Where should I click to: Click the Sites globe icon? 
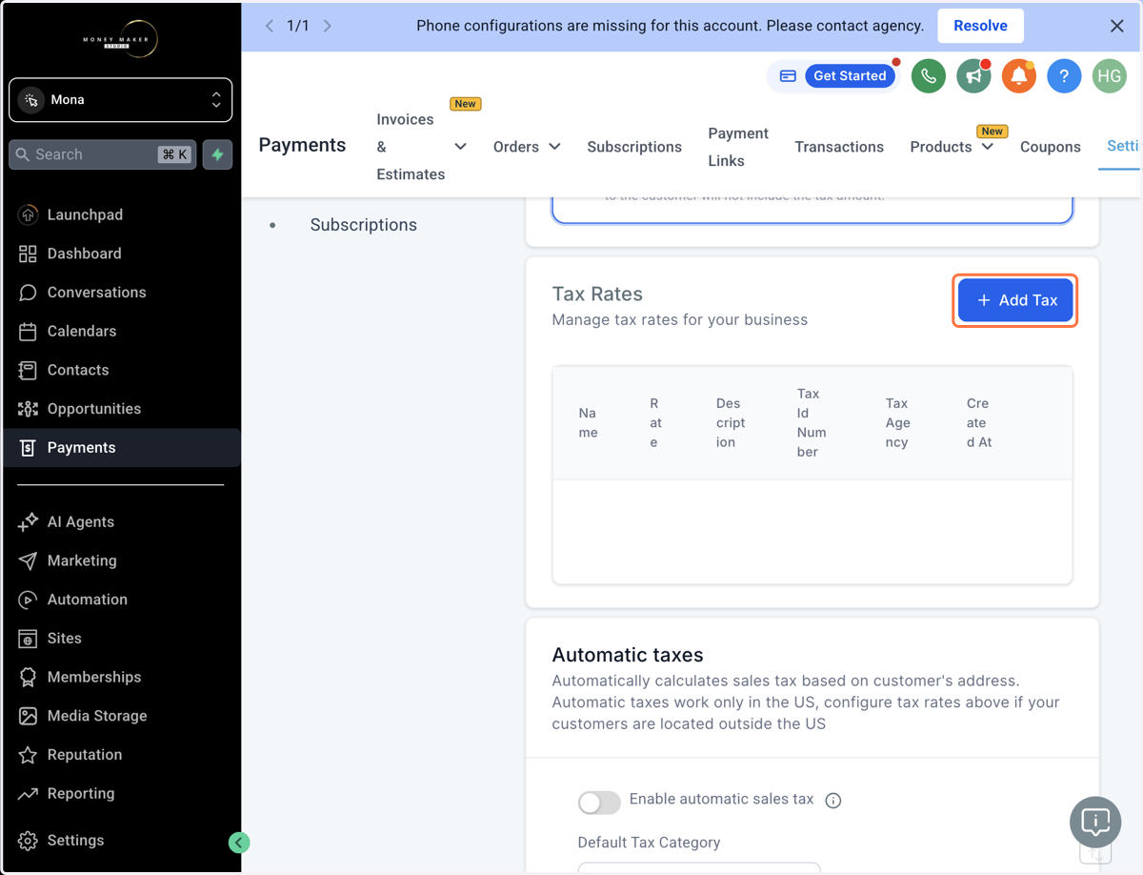[x=28, y=639]
